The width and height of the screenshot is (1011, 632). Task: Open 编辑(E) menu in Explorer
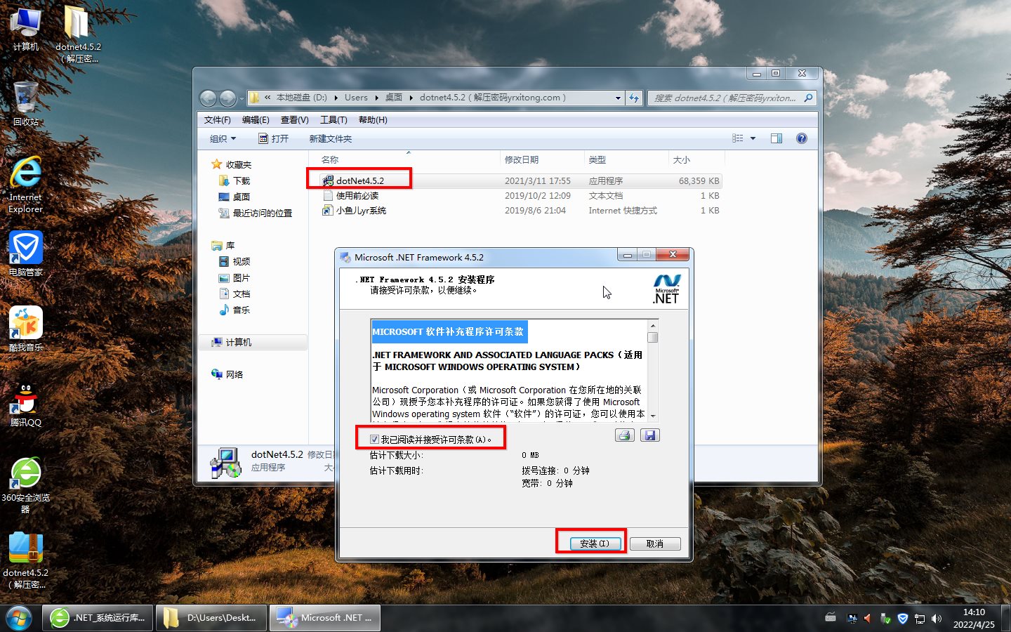(x=256, y=120)
